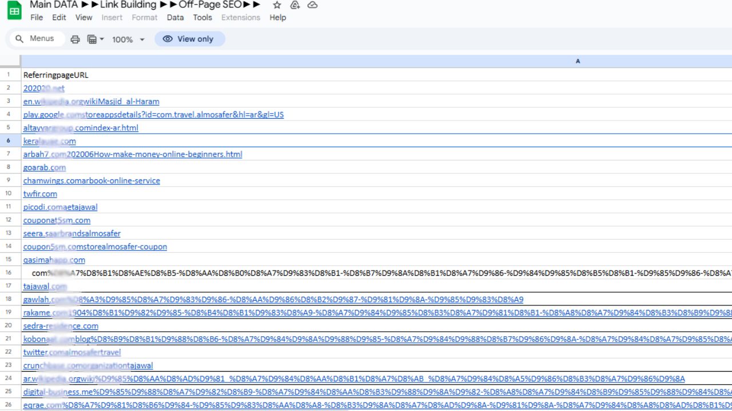Open the goarab.com link

[x=45, y=167]
